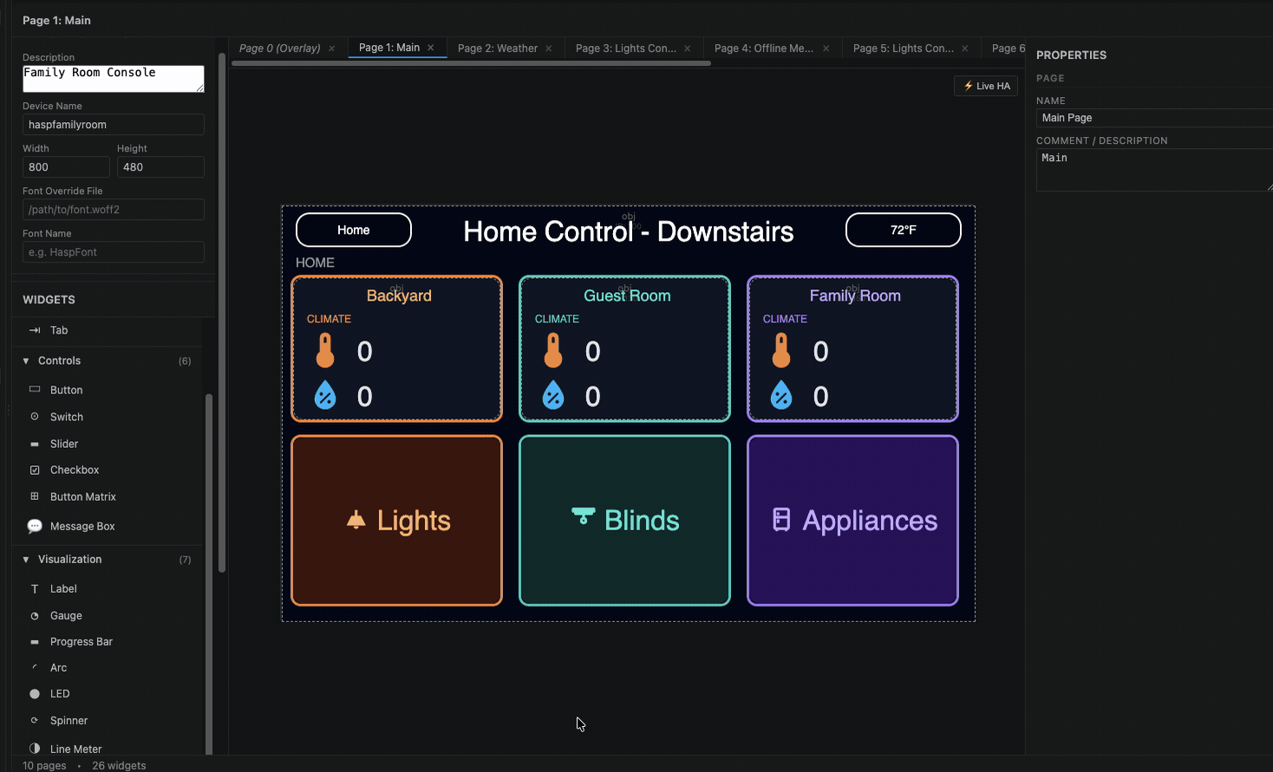Click the Gauge widget icon
The height and width of the screenshot is (772, 1273).
pyautogui.click(x=35, y=615)
